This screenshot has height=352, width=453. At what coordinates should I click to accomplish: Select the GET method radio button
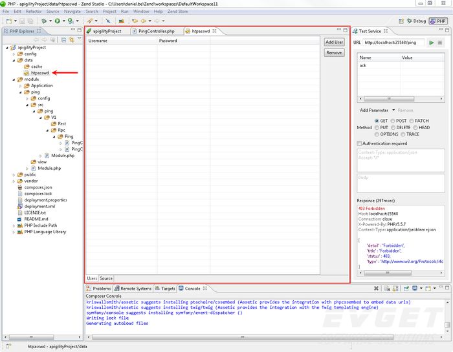pos(377,121)
